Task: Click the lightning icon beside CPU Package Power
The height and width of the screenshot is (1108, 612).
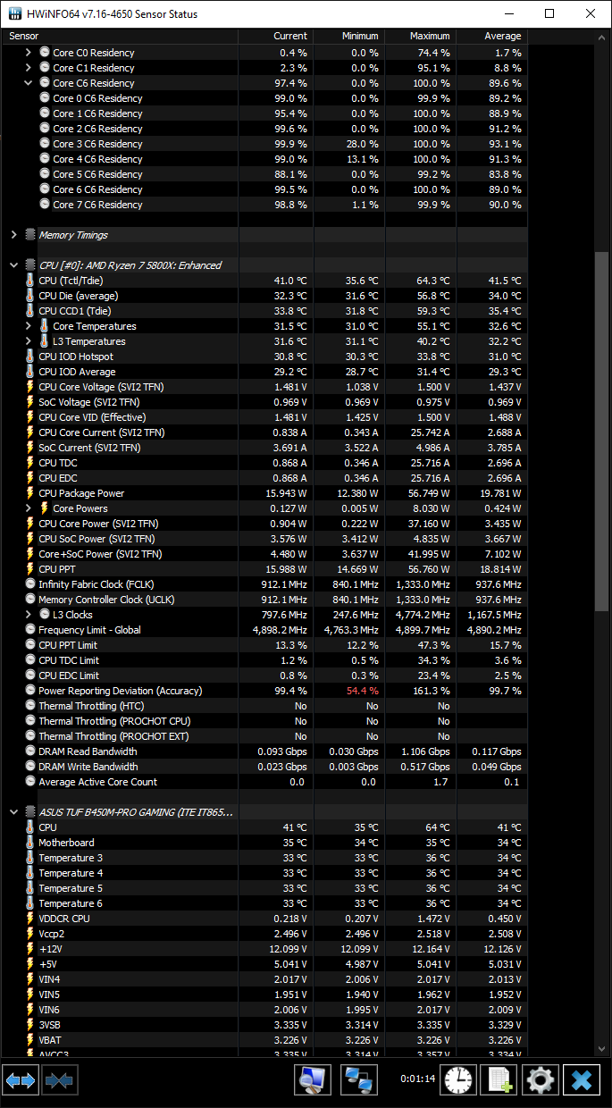Action: 30,493
